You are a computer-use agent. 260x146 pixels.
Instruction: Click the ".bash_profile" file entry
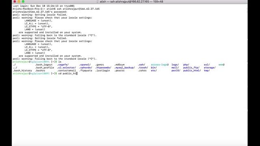tap(44, 68)
